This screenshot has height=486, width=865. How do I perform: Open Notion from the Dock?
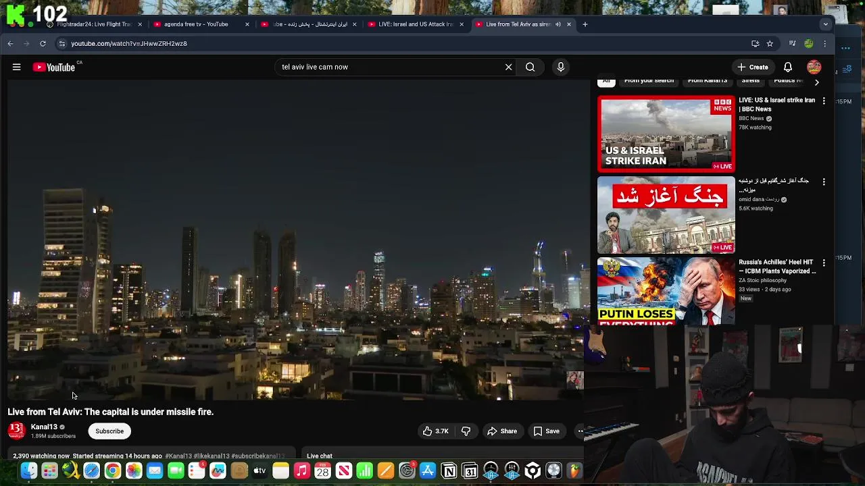[x=449, y=471]
